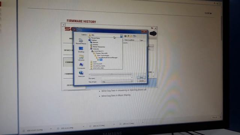Open downloaded file 10S-v1.4.1.img
Image resolution: width=240 pixels, height=135 pixels.
tap(67, 128)
